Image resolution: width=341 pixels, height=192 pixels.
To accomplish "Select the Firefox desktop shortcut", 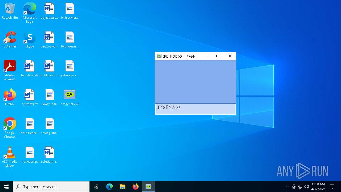I will point(10,98).
